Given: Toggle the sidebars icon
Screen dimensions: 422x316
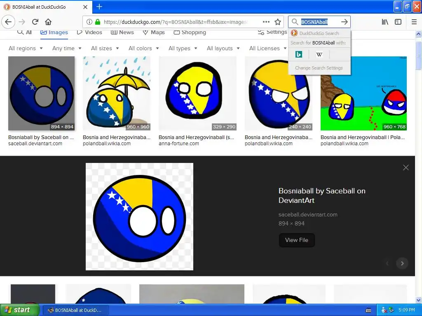Looking at the screenshot, I should click(x=398, y=22).
